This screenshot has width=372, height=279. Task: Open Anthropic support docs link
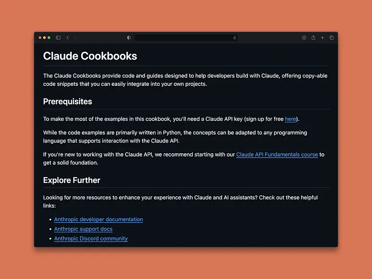(x=83, y=229)
